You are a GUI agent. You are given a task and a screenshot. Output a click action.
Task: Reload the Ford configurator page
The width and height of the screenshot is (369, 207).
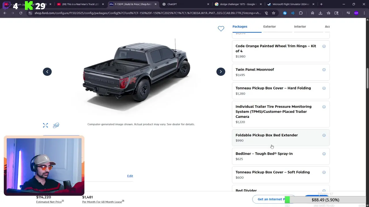(21, 13)
